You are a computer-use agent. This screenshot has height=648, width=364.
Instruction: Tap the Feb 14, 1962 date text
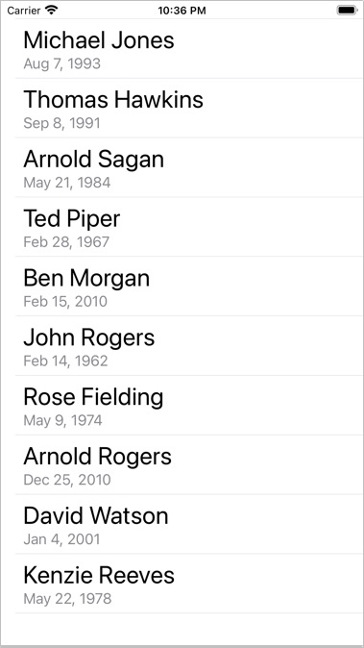[x=65, y=361]
